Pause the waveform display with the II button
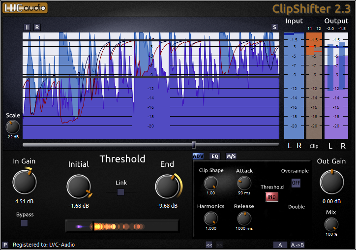The width and height of the screenshot is (356, 250). tap(28, 27)
